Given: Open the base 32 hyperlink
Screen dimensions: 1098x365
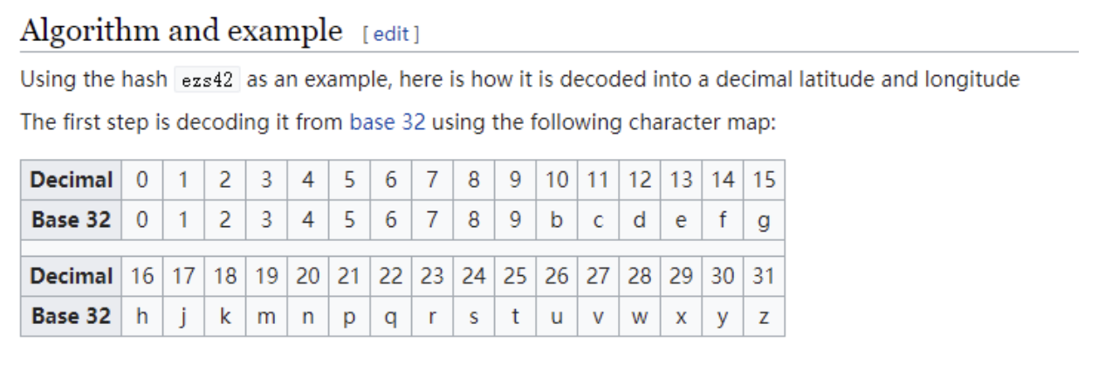Looking at the screenshot, I should (x=387, y=121).
